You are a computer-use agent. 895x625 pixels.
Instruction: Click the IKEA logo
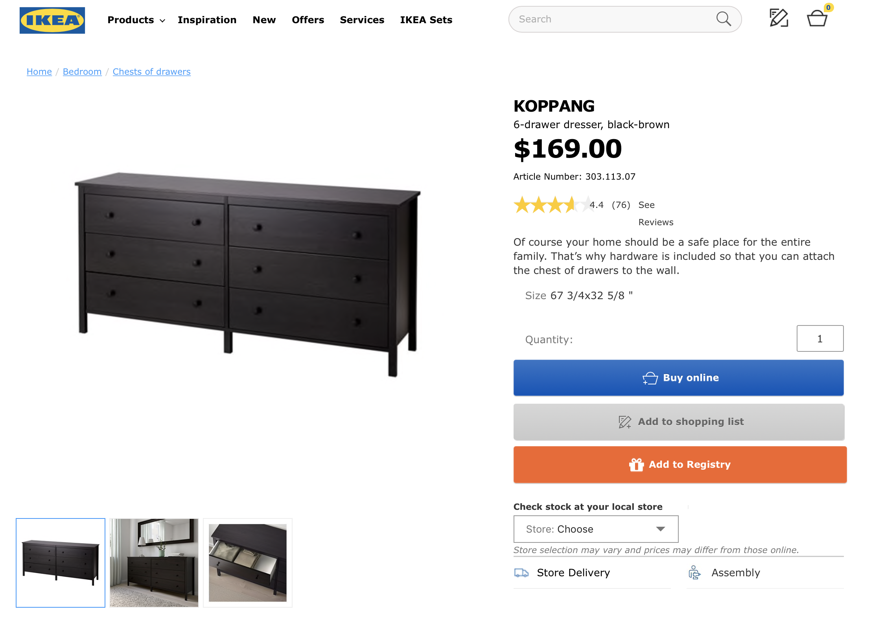(52, 20)
